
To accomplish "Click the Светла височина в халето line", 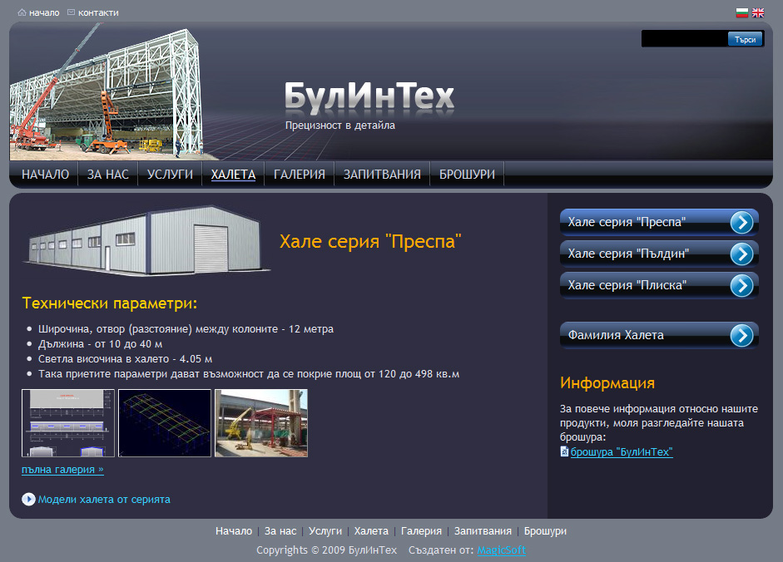I will (x=126, y=359).
